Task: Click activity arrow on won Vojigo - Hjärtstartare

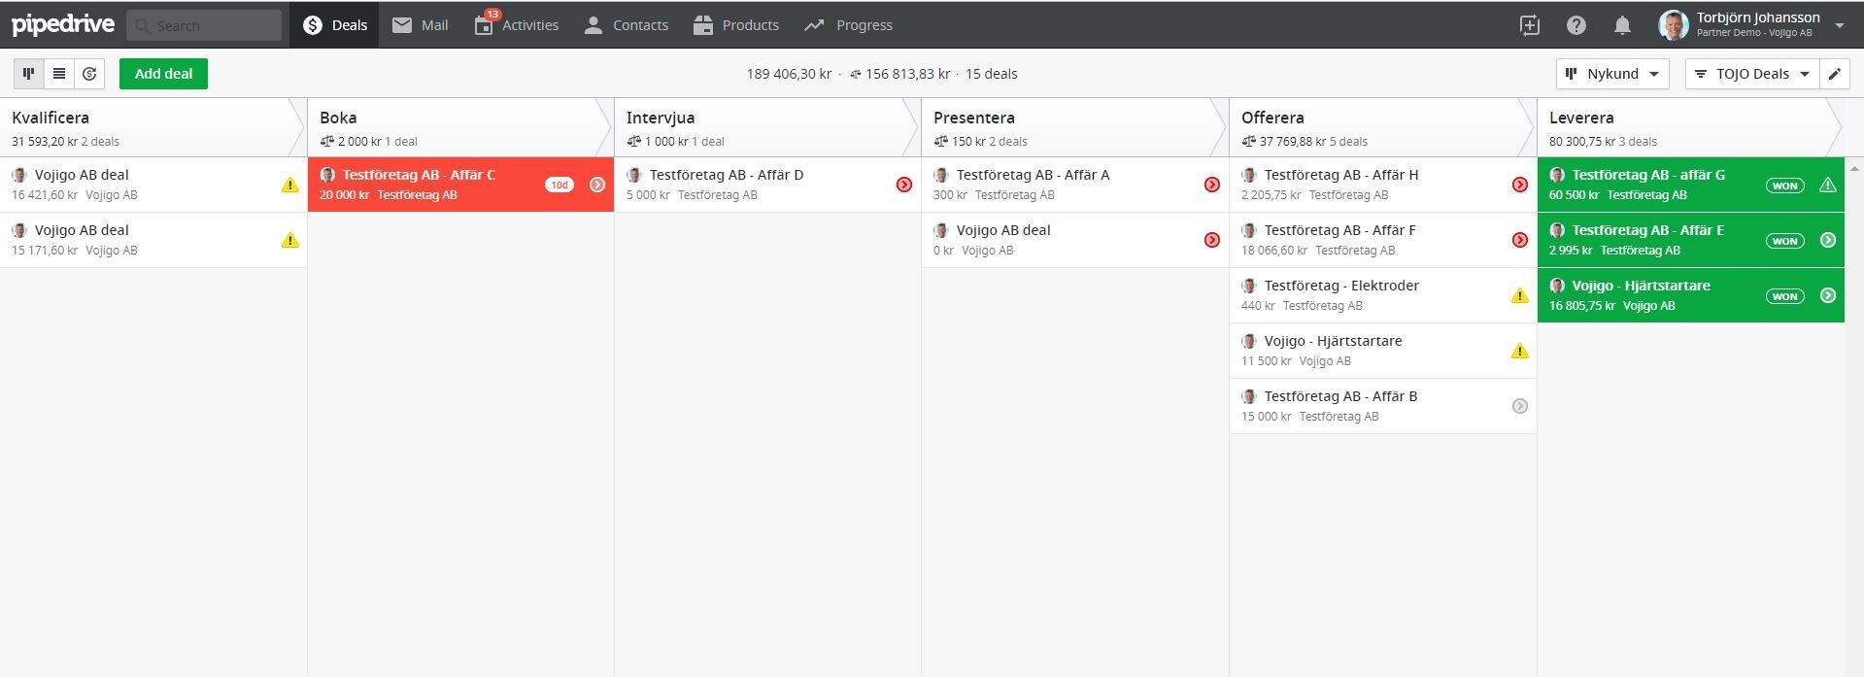Action: click(x=1828, y=295)
